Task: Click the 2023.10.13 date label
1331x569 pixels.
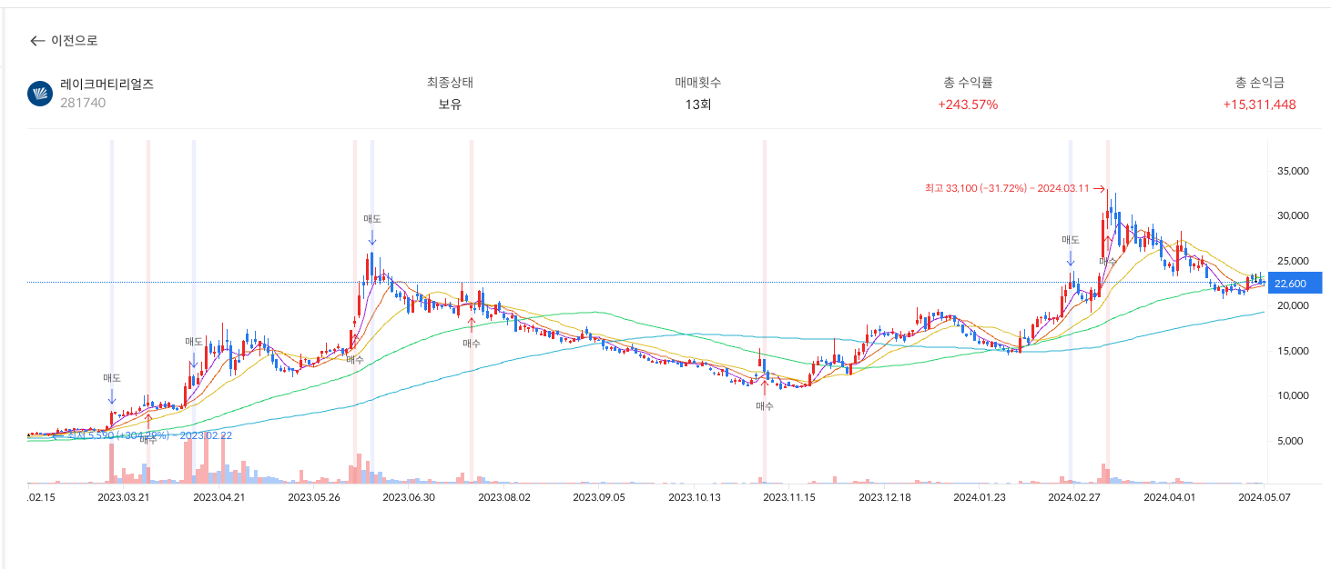Action: tap(695, 497)
